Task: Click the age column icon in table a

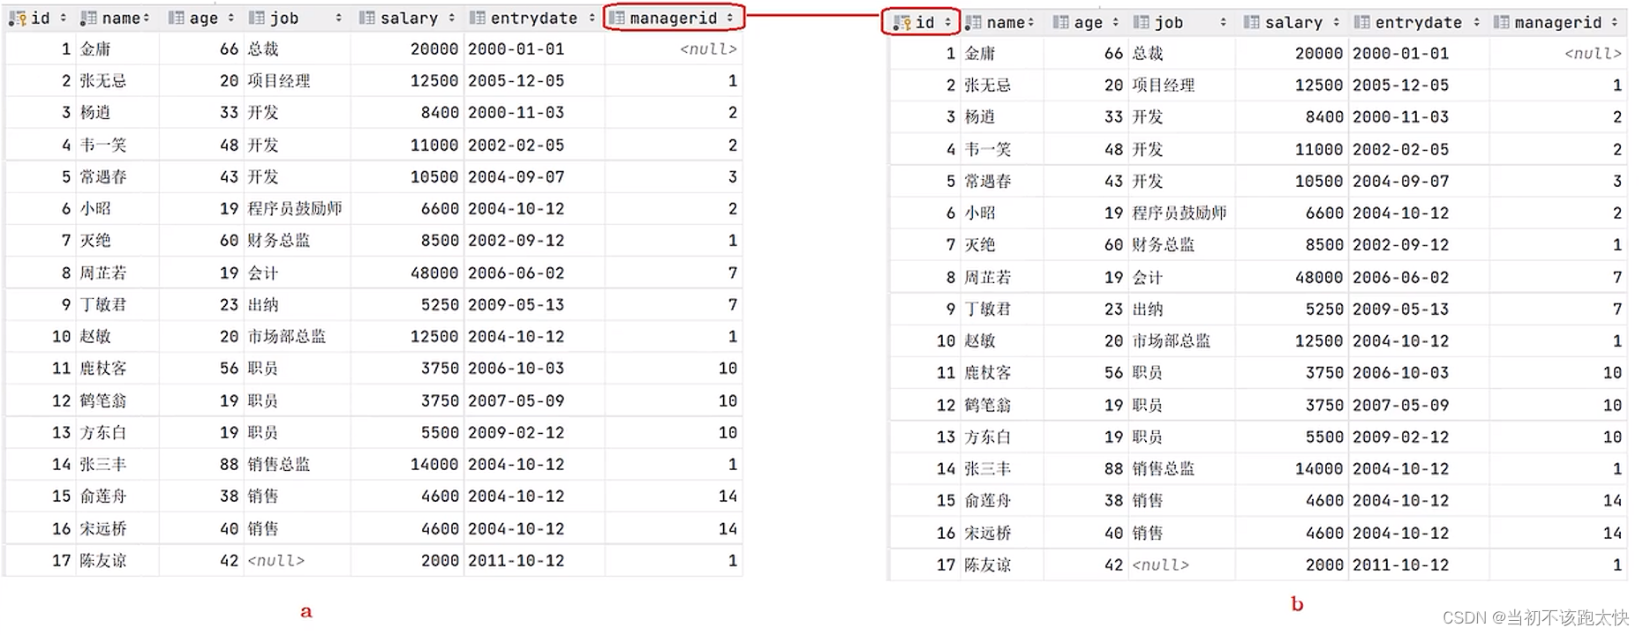Action: click(x=176, y=18)
